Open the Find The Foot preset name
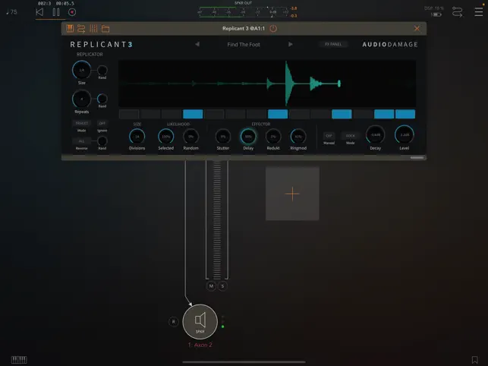 pyautogui.click(x=244, y=45)
